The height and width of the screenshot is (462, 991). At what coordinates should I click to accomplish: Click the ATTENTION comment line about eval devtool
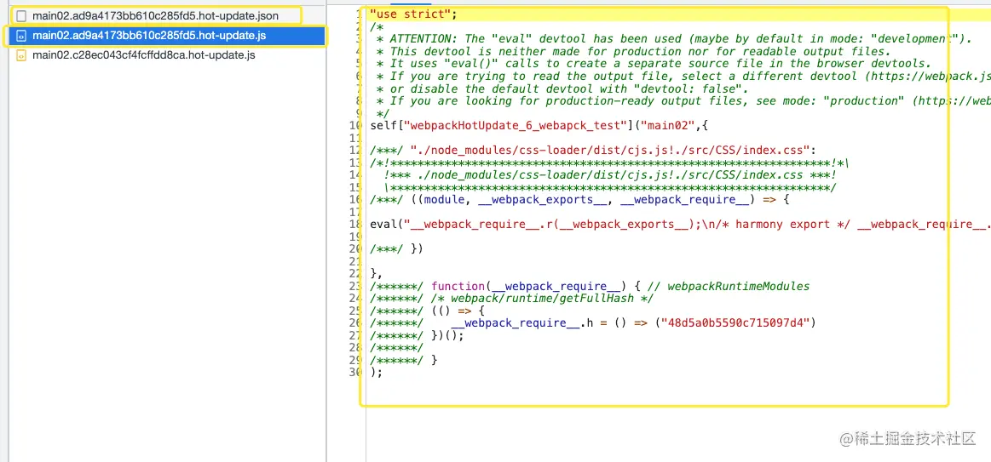pyautogui.click(x=674, y=38)
